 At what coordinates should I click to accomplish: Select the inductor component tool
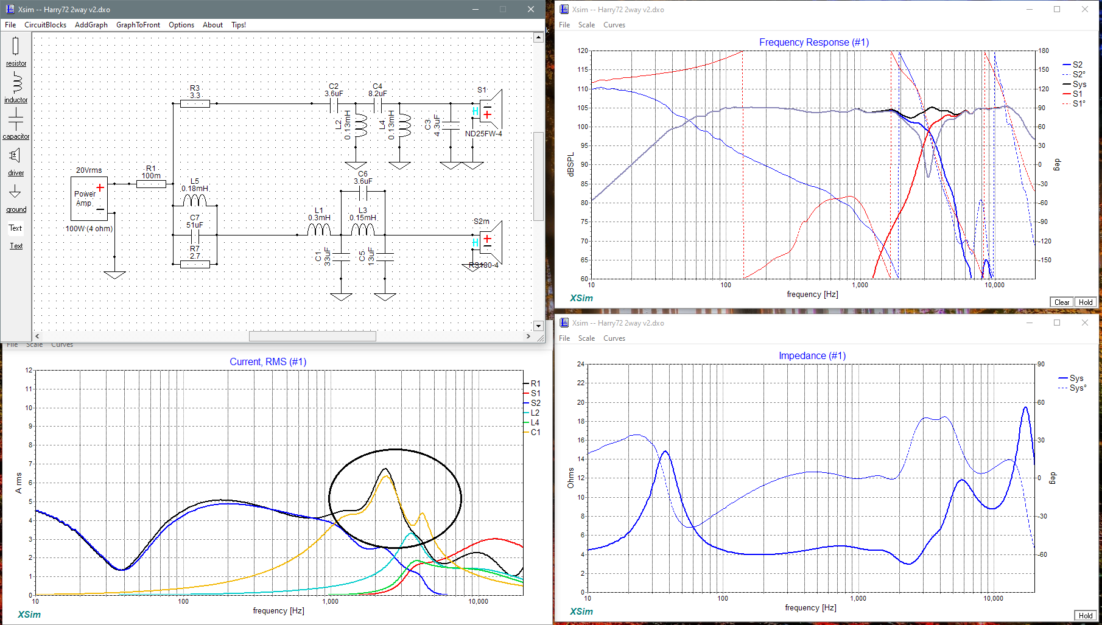click(16, 87)
